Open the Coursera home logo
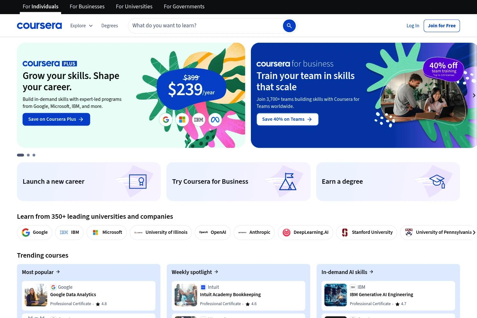Screen dimensions: 477x318 click(39, 26)
